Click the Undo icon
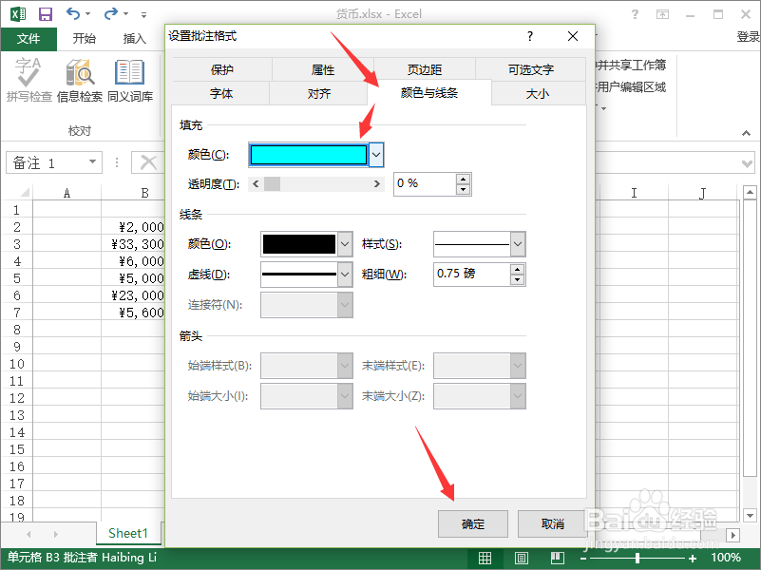761x570 pixels. (71, 13)
